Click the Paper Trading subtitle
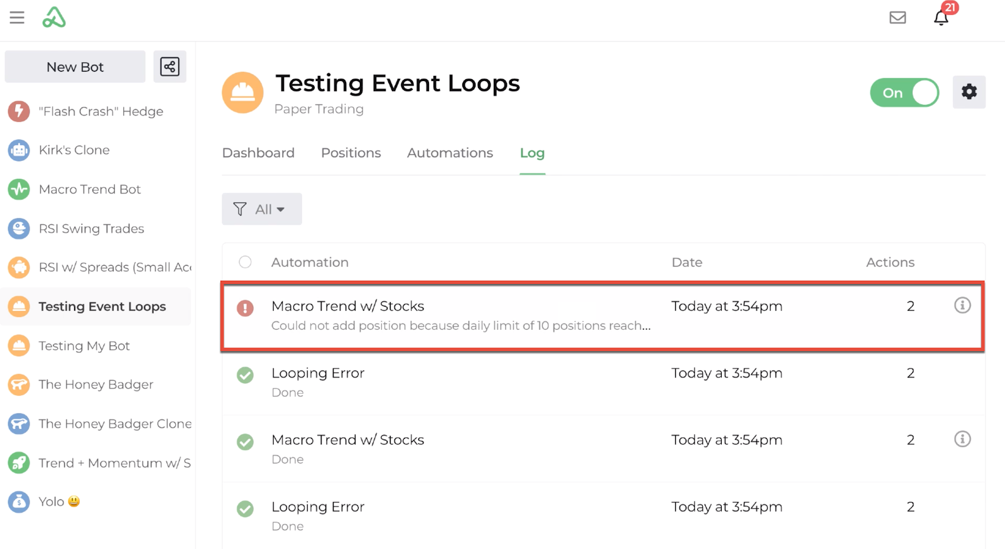 tap(319, 109)
